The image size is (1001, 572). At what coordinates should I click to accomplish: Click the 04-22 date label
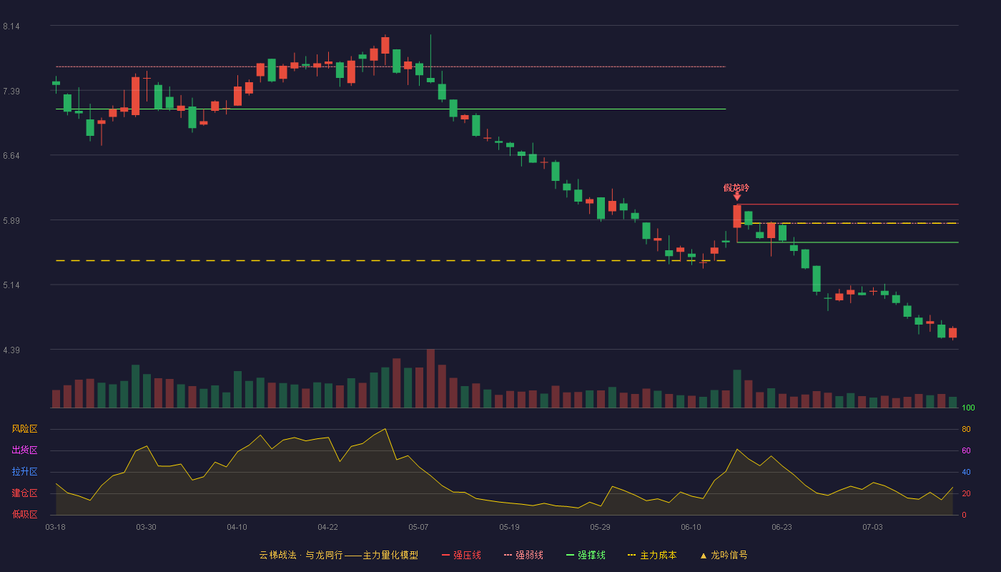pyautogui.click(x=327, y=527)
